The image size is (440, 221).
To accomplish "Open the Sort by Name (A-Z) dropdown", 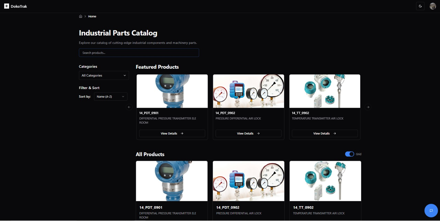I will coord(111,97).
